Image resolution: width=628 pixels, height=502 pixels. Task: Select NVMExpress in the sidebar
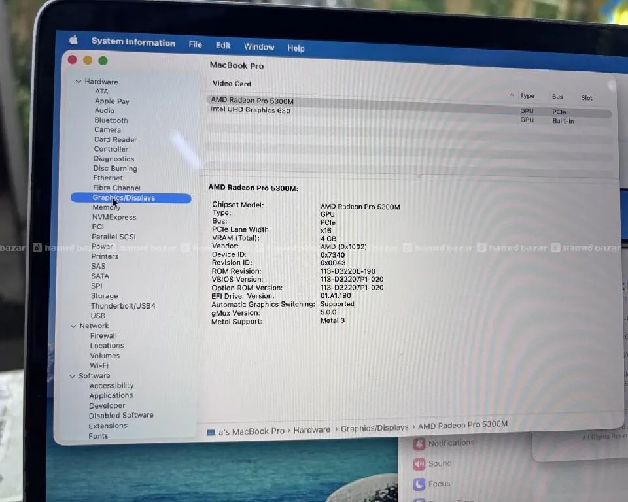[x=114, y=217]
